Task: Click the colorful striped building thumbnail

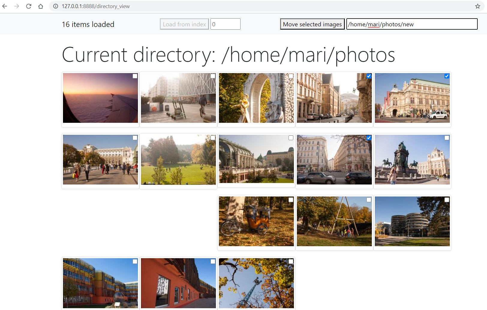Action: pos(100,283)
